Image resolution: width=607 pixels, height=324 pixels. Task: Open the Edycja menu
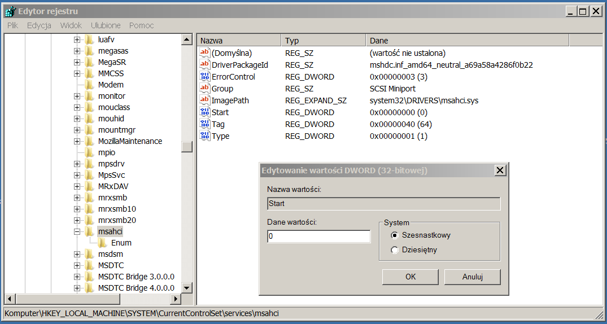coord(39,25)
